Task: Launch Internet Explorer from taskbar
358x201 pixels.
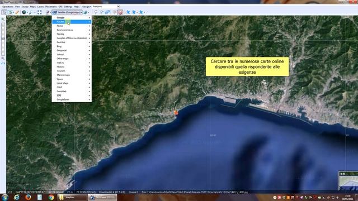Action: [16, 197]
